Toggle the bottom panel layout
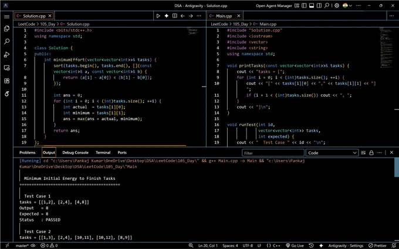This screenshot has width=399, height=249. [312, 6]
